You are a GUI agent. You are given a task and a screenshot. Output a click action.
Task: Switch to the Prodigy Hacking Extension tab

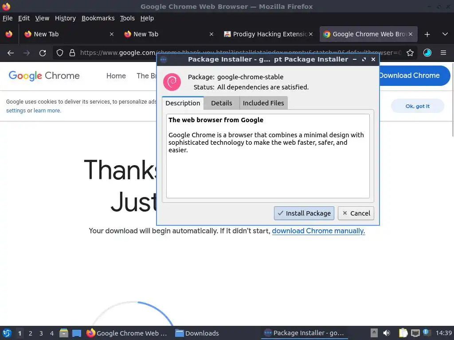tap(268, 34)
